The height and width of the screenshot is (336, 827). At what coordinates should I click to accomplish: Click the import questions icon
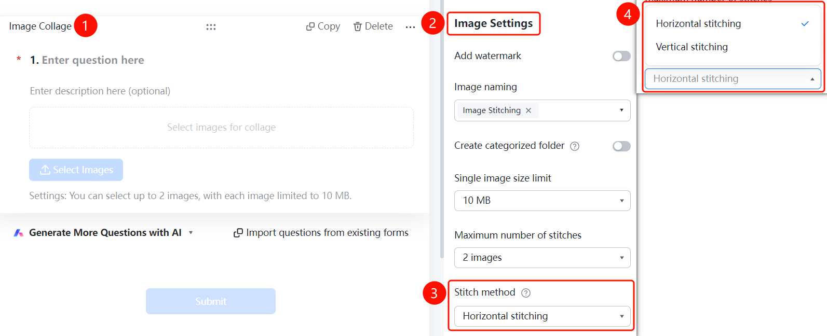click(238, 233)
